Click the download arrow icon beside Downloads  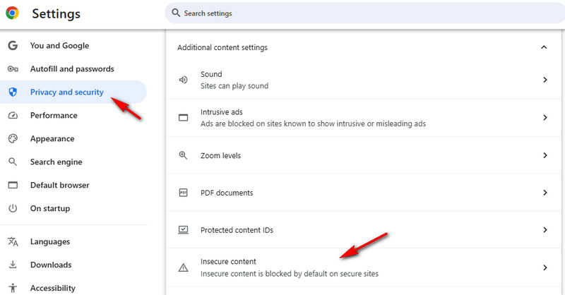point(13,265)
